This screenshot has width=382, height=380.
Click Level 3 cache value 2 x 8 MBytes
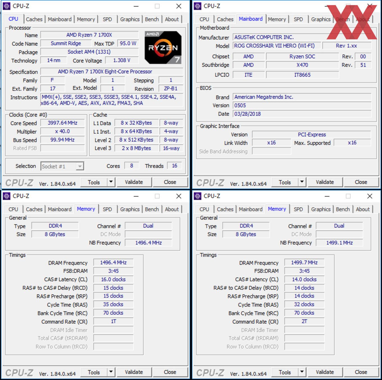[136, 148]
